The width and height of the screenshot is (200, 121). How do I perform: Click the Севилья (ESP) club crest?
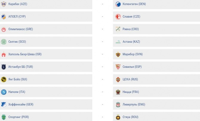tap(118, 67)
